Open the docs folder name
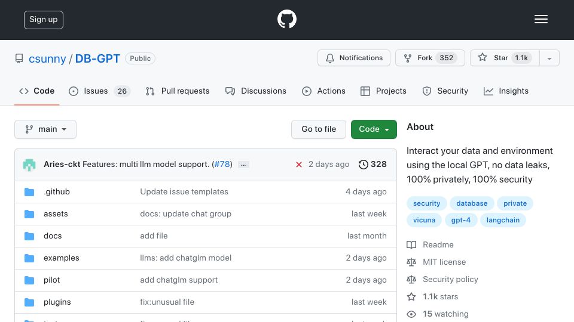Viewport: 574px width, 322px height. tap(53, 236)
